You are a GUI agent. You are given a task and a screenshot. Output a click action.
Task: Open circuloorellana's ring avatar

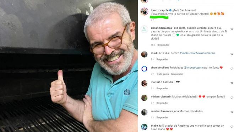click(144, 69)
